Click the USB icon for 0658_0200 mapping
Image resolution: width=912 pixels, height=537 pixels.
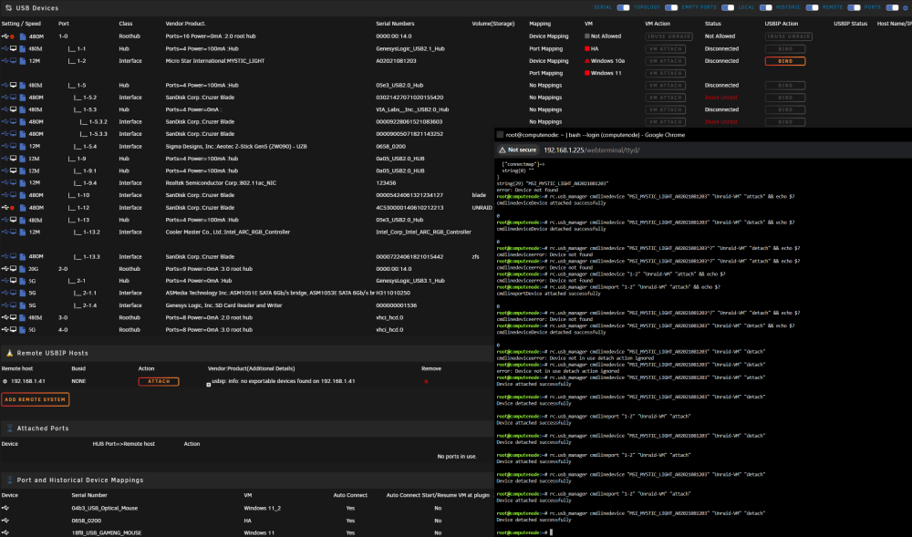(x=5, y=521)
